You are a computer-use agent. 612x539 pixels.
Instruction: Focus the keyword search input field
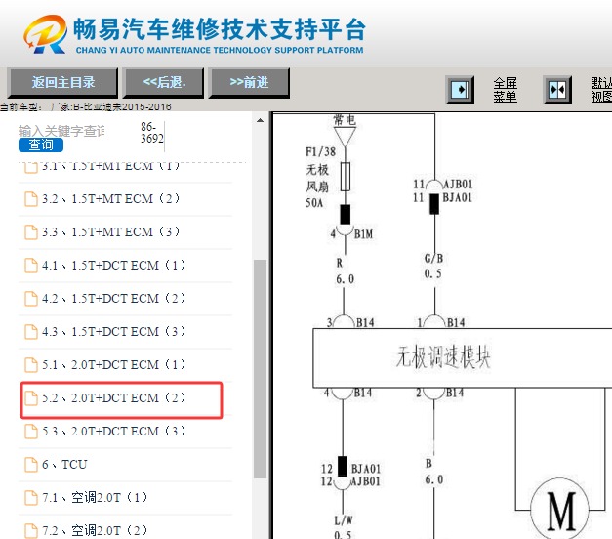click(61, 131)
